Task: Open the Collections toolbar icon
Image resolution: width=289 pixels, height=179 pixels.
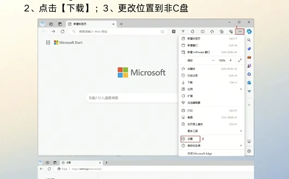Action: pyautogui.click(x=222, y=32)
